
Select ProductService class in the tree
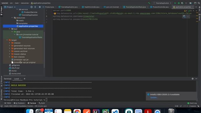click(30, 12)
